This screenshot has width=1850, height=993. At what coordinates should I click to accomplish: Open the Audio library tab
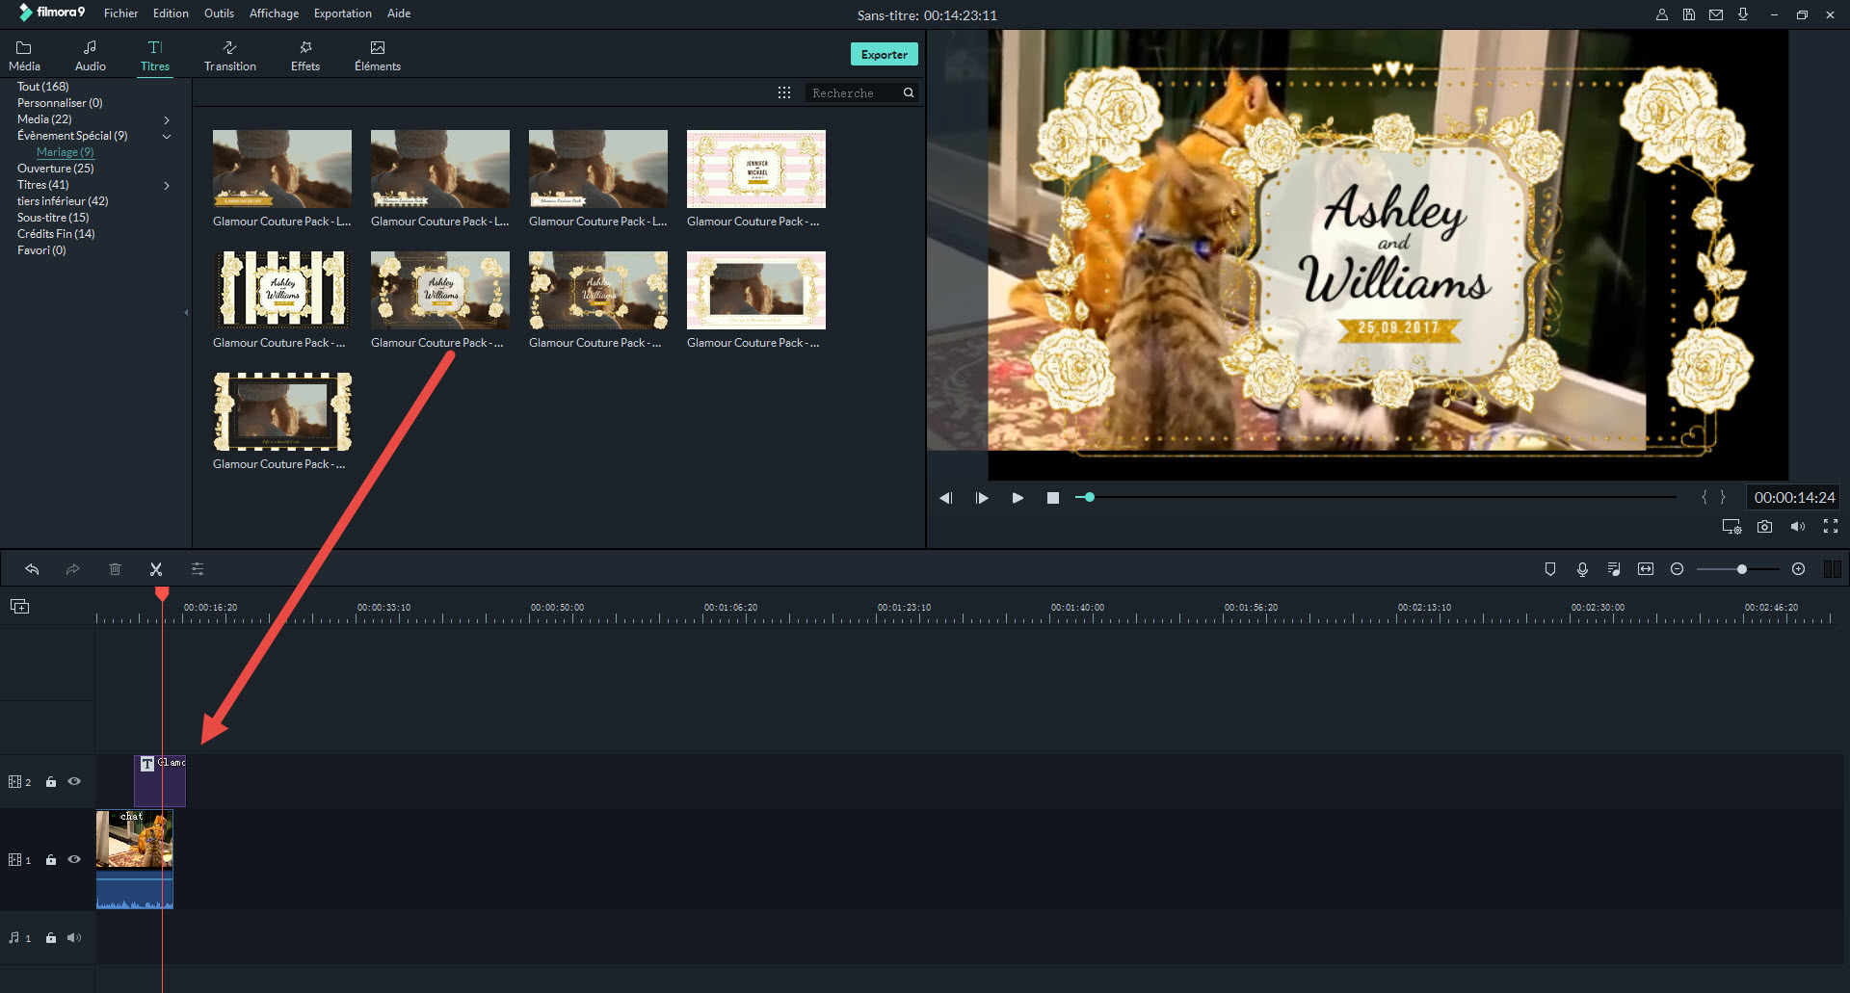point(90,56)
